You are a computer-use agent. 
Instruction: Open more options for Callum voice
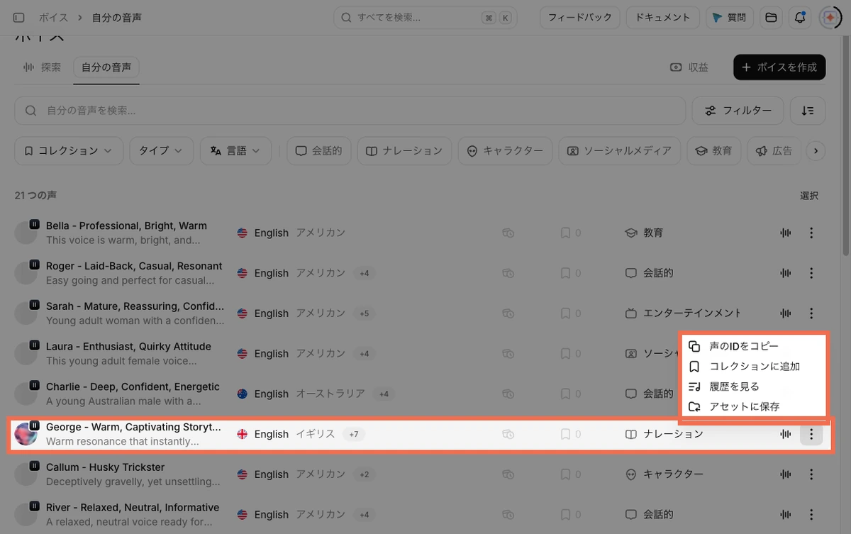(x=811, y=474)
